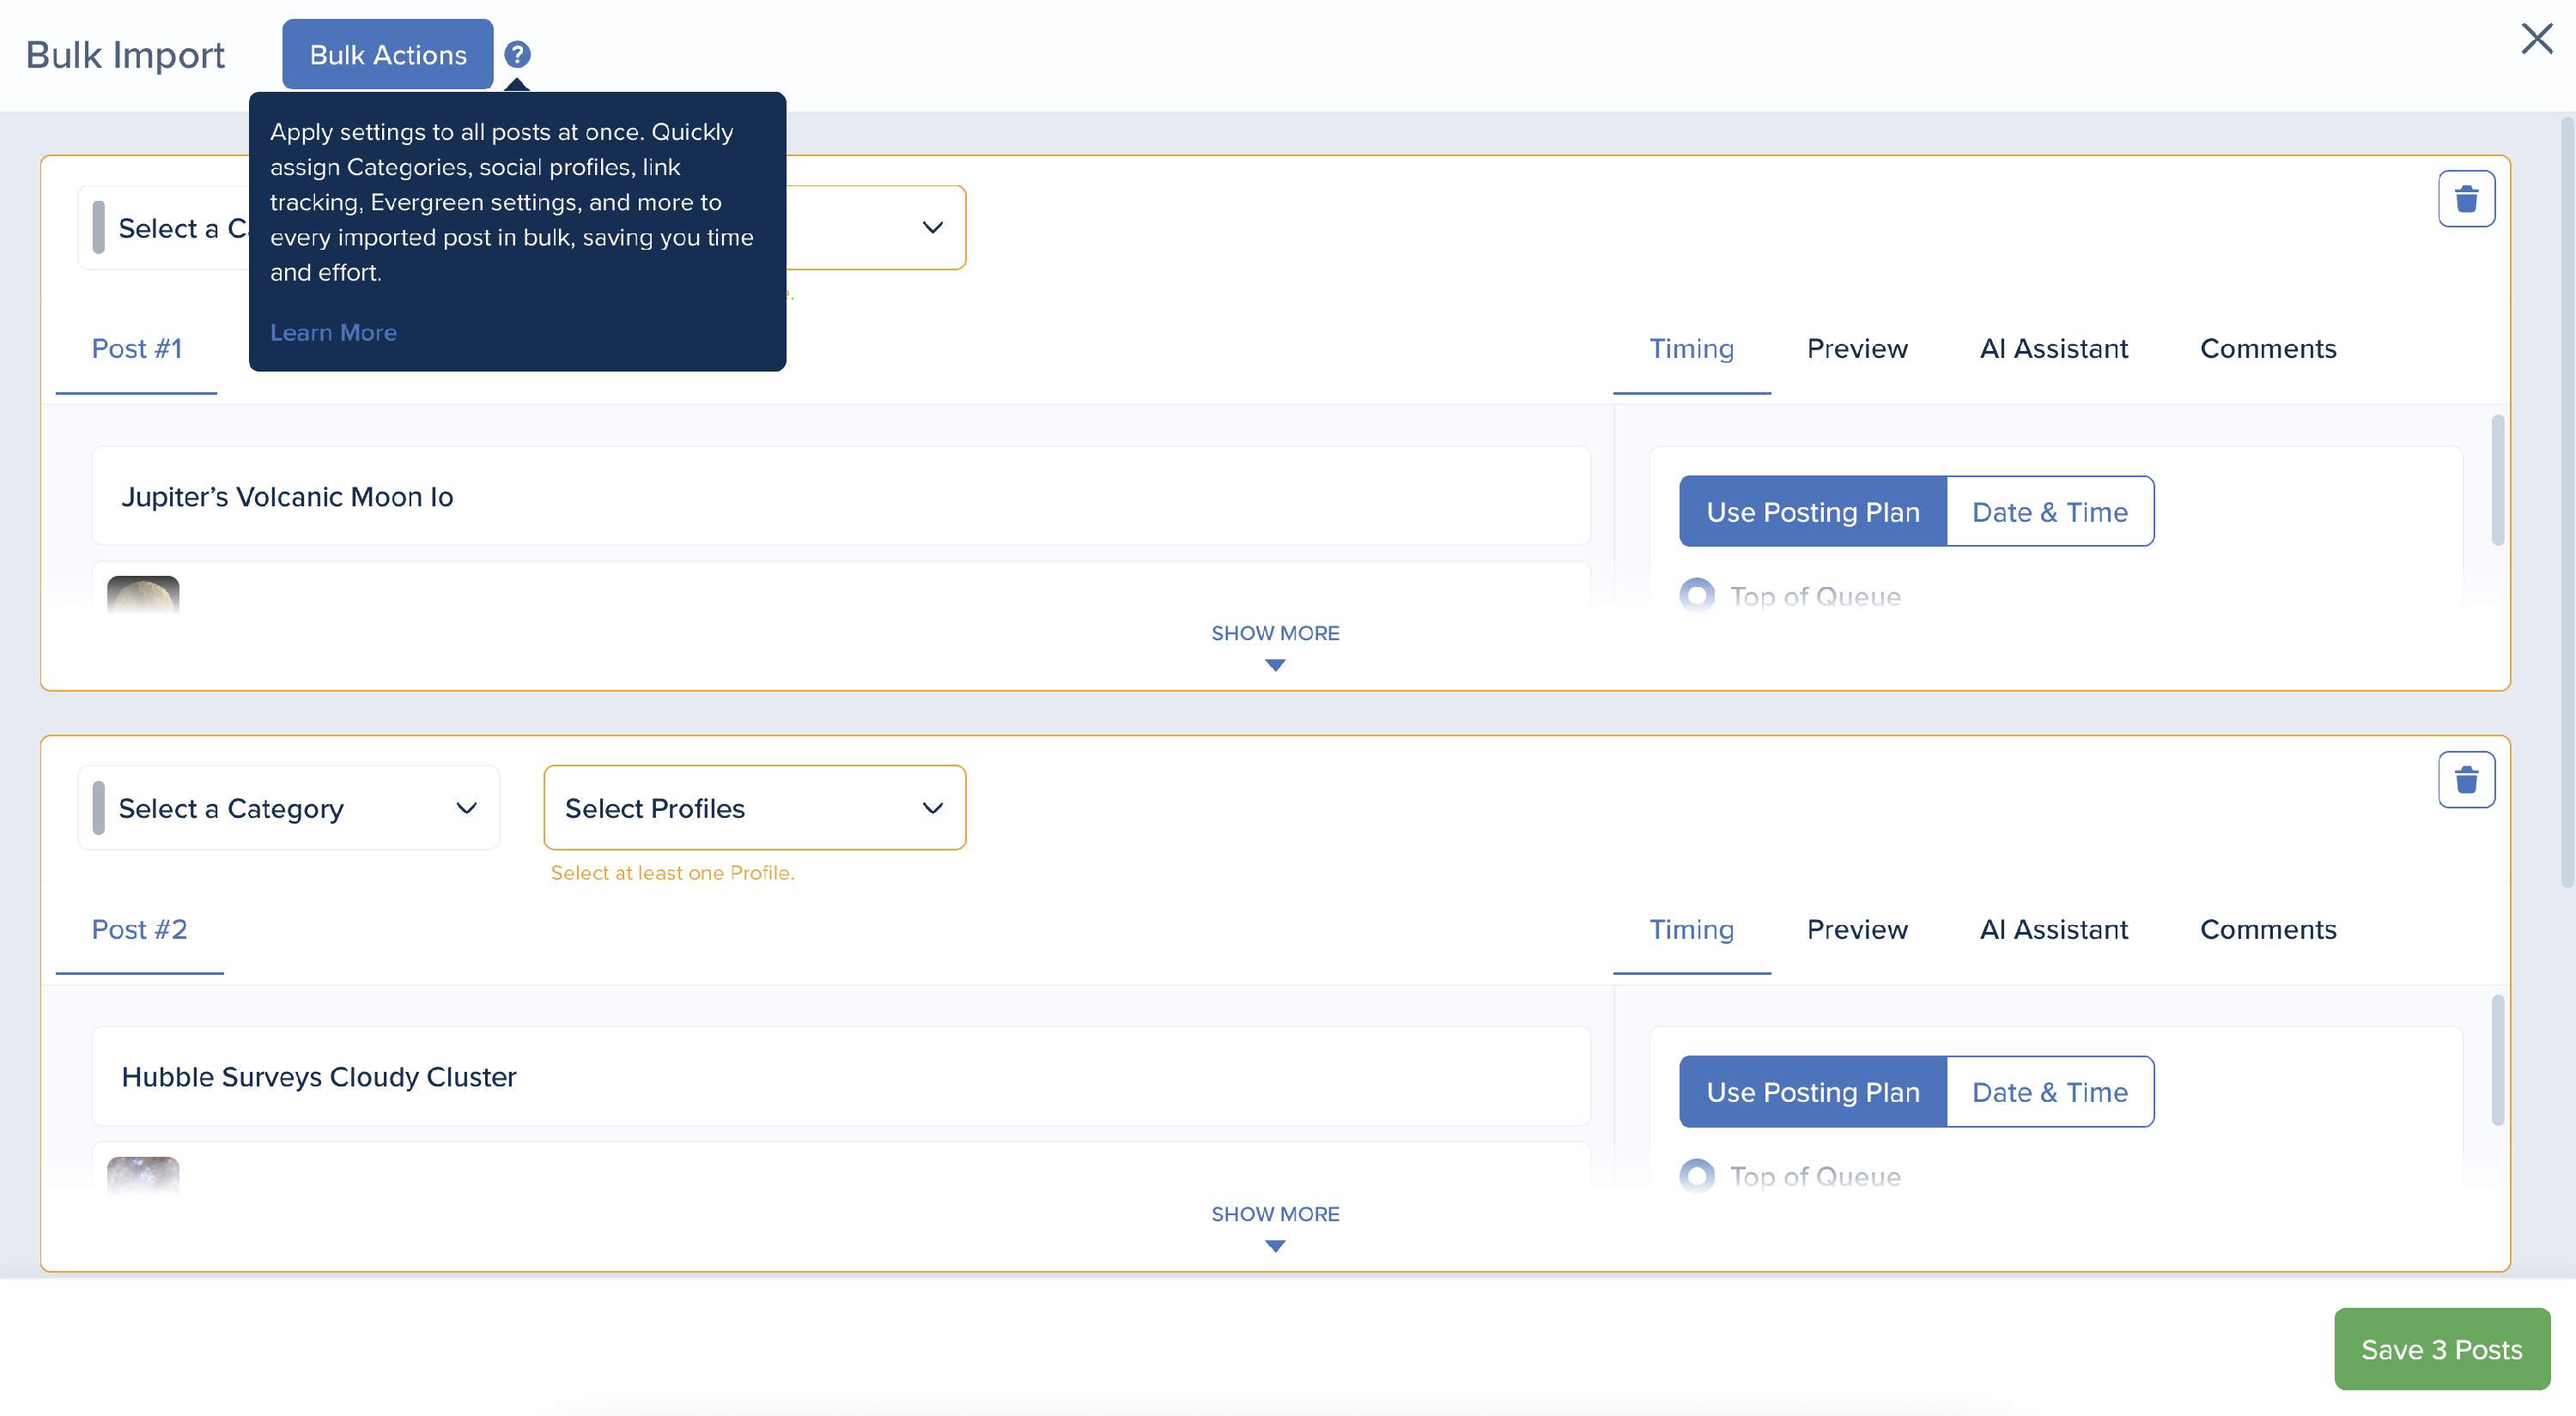
Task: Open Post #1 Preview tab
Action: 1856,348
